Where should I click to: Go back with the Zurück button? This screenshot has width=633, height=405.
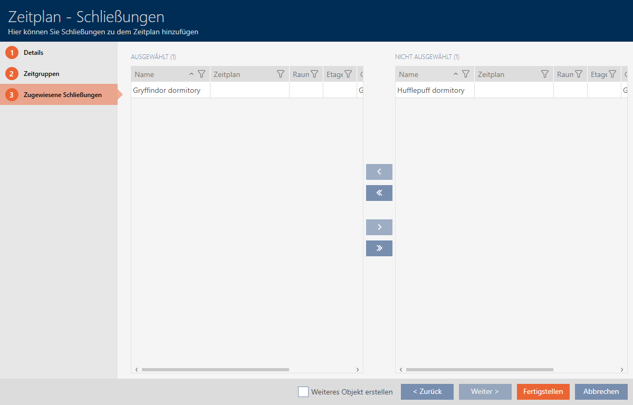(427, 392)
